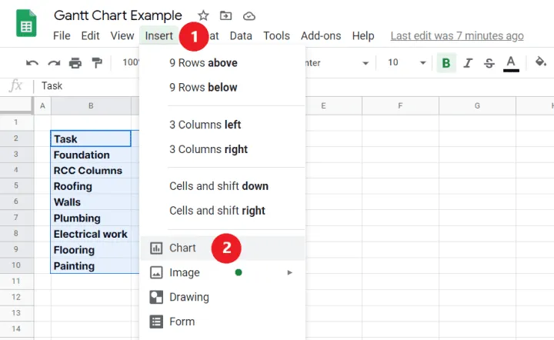Click the Drawing icon in Insert menu

click(156, 297)
